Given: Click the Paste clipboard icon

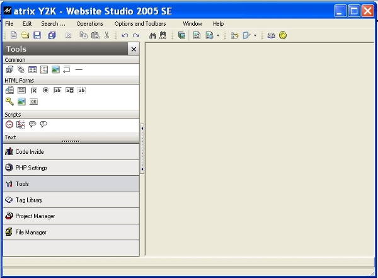Looking at the screenshot, I should click(x=95, y=35).
